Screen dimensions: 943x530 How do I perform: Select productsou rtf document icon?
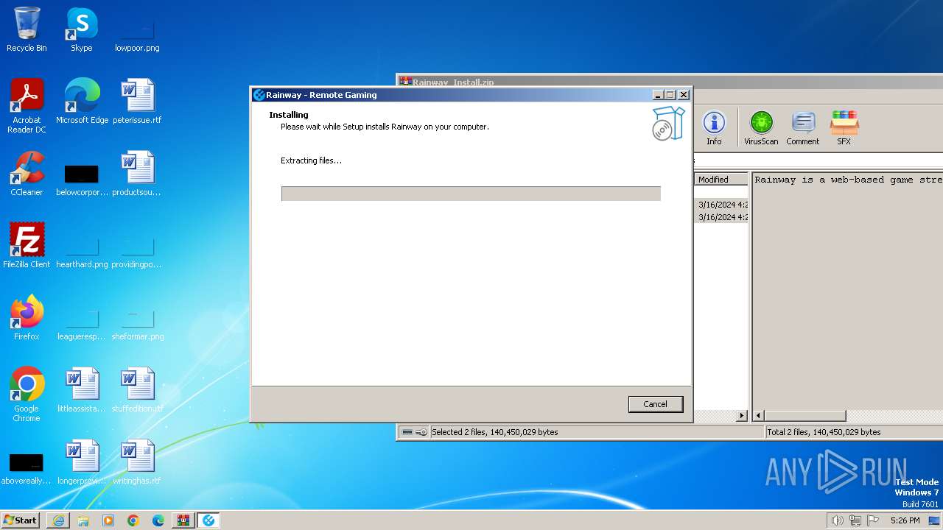[x=137, y=174]
